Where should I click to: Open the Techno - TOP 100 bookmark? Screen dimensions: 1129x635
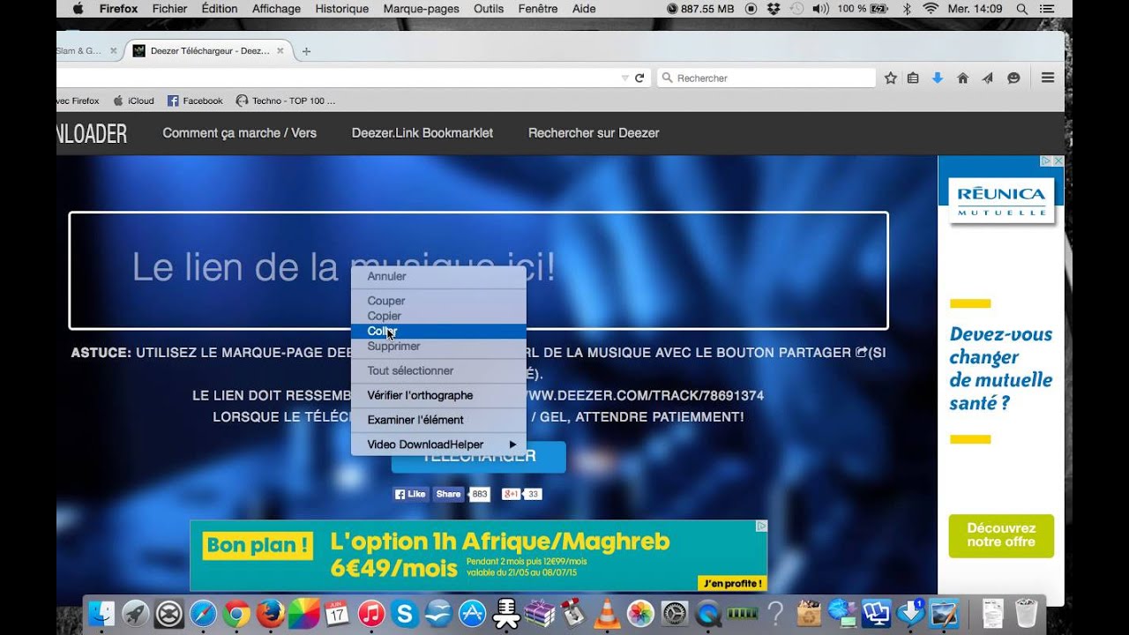[286, 101]
